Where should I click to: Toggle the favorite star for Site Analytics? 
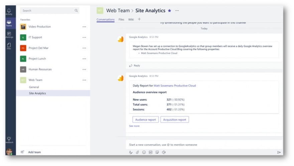(169, 10)
